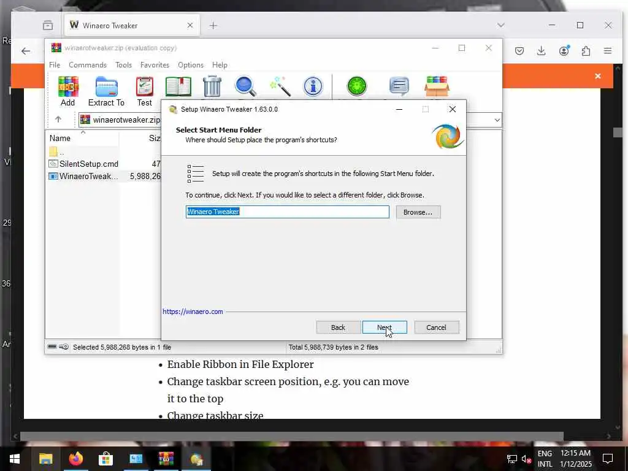This screenshot has height=471, width=628.
Task: Click the WinRAR Add toolbar icon
Action: 68,91
